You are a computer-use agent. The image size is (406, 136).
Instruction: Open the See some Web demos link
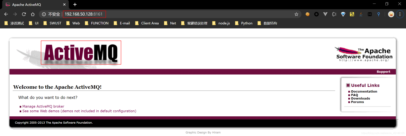point(79,111)
